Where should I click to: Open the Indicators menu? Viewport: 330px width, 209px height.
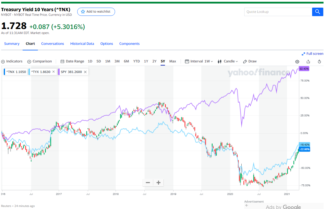(x=12, y=61)
